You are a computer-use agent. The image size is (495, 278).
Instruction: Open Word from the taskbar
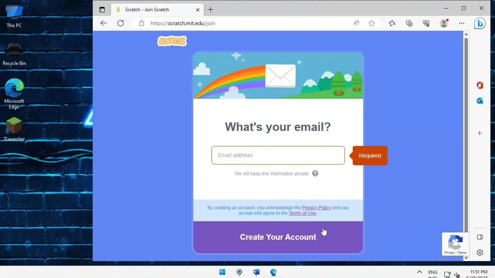pyautogui.click(x=256, y=272)
